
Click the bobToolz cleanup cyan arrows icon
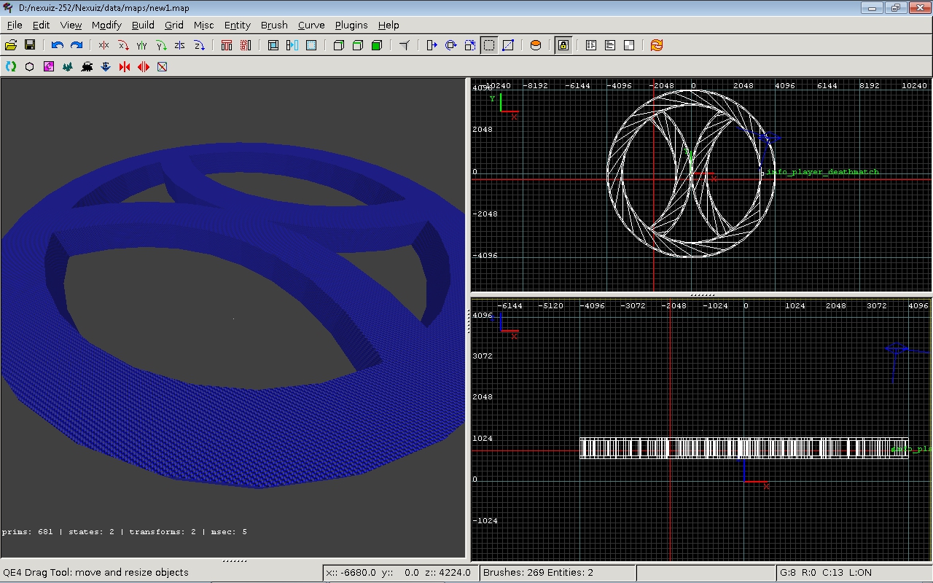(x=11, y=66)
